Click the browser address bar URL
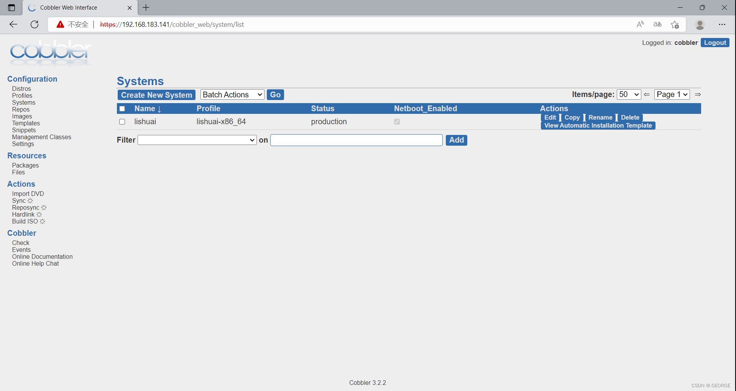 coord(172,25)
